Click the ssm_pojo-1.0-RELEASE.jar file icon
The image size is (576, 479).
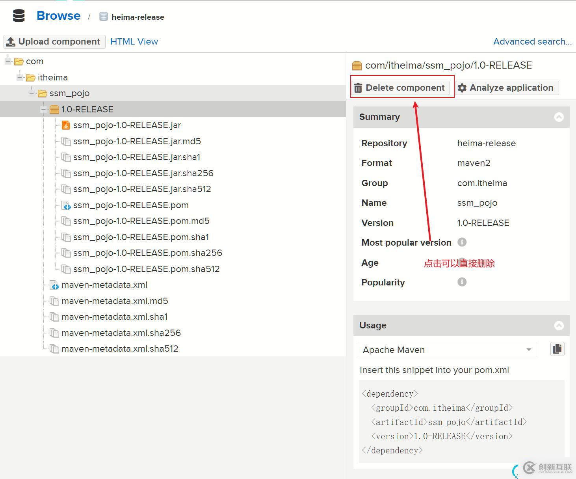point(66,125)
